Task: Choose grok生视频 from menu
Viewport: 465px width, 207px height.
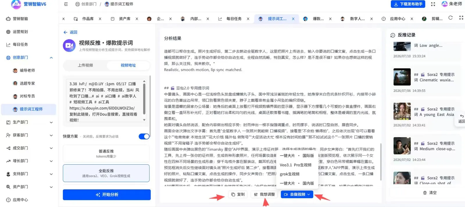Action: tap(290, 174)
